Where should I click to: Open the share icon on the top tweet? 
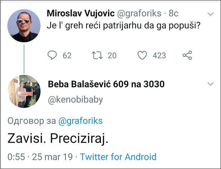point(187,55)
